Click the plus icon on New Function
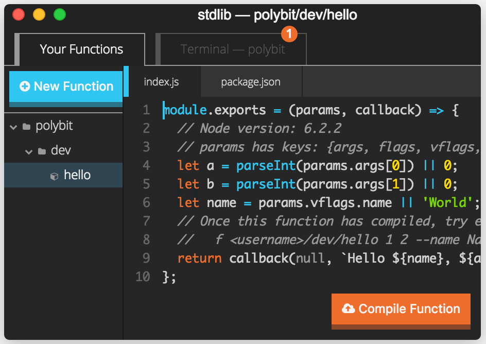The image size is (486, 344). (25, 87)
